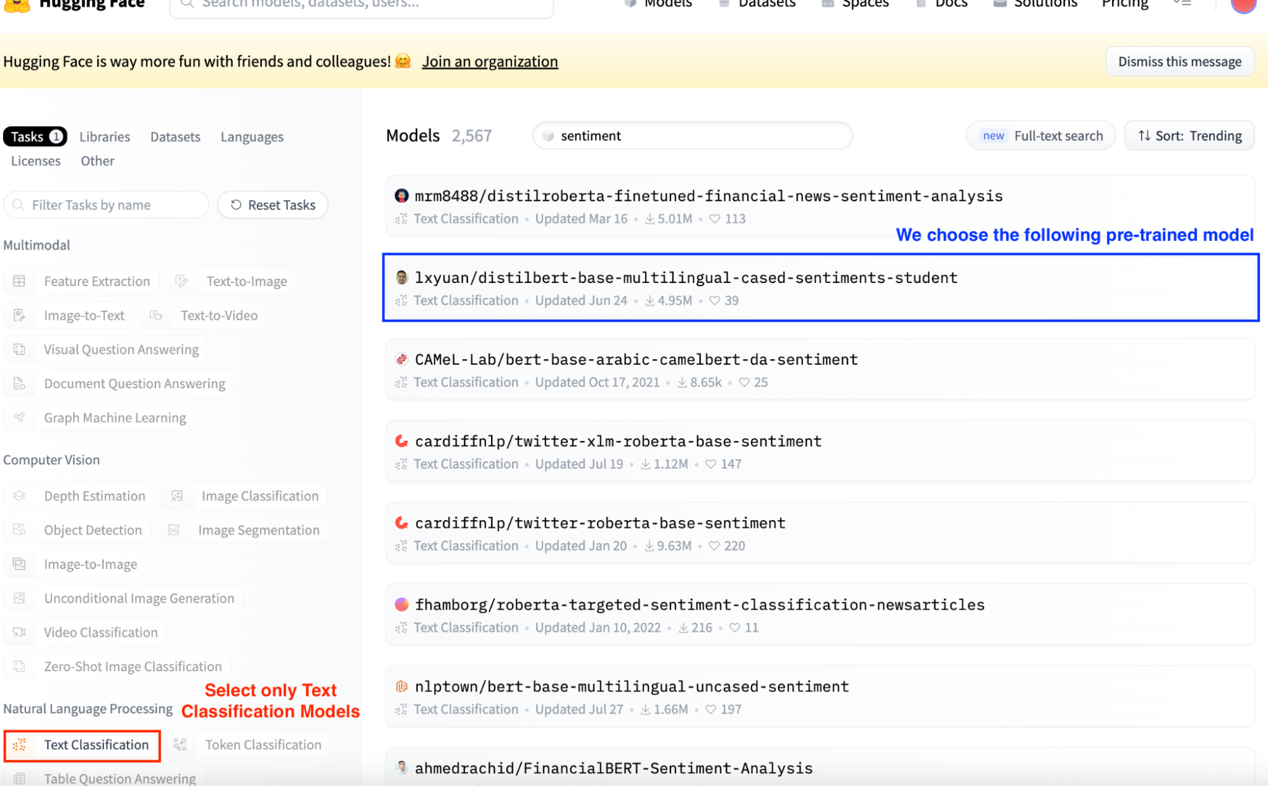Click the nlptown avatar beside bert-base-multilingual-uncased-sentiment
This screenshot has width=1268, height=786.
tap(402, 686)
